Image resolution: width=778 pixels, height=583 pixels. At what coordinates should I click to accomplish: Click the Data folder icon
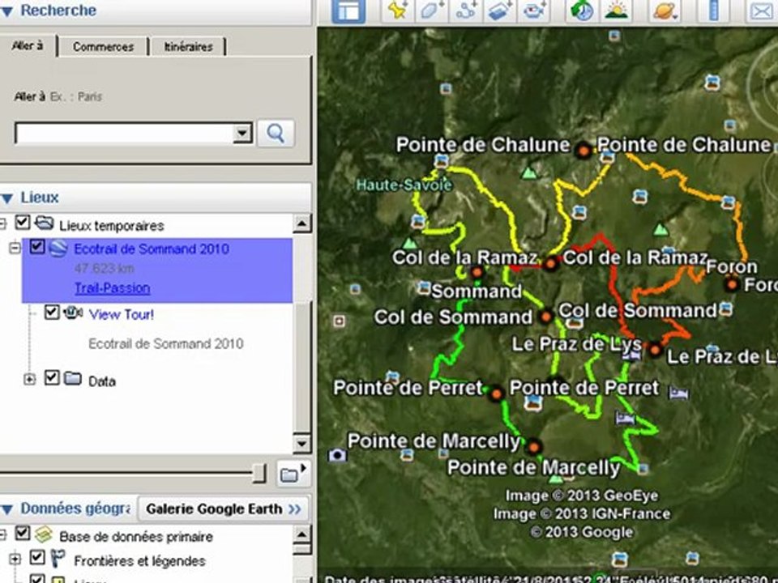(x=73, y=379)
